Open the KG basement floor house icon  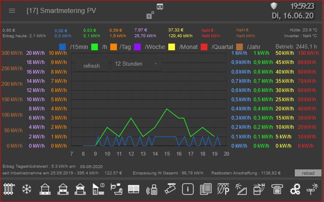45,189
